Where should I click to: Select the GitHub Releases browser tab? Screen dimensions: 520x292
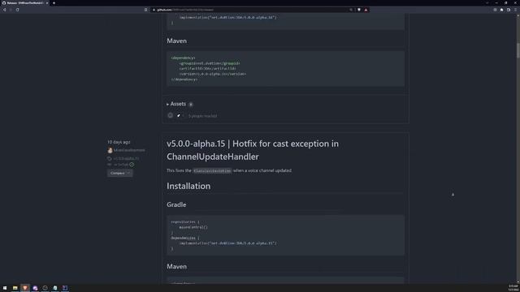pos(24,3)
